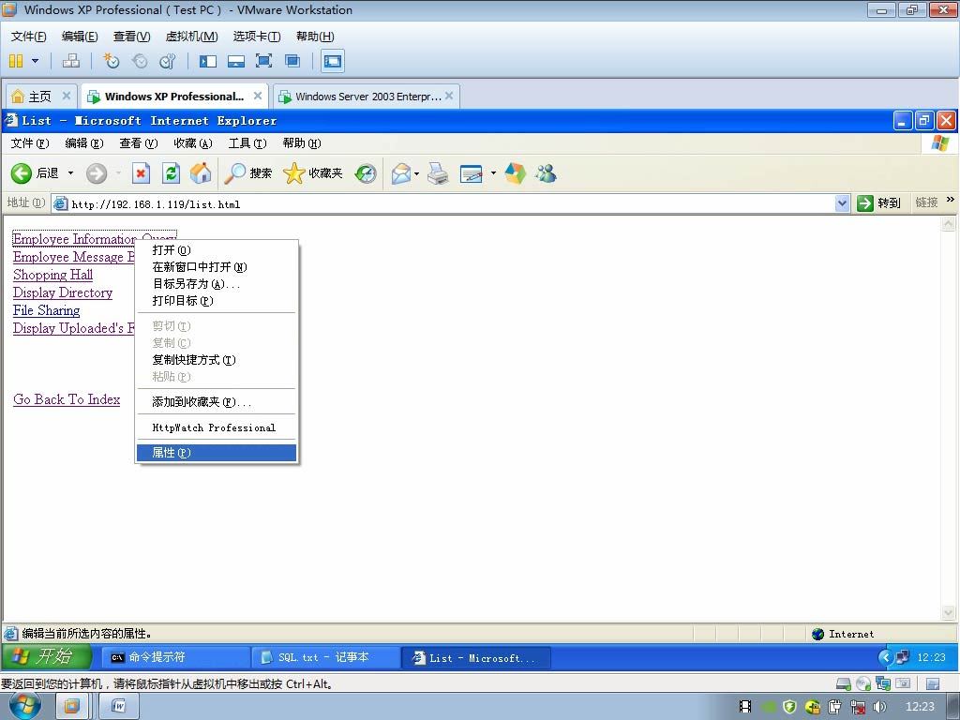
Task: Expand the address bar dropdown arrow
Action: click(843, 203)
